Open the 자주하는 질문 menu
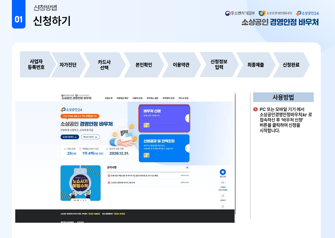This screenshot has height=238, width=335. (152, 98)
